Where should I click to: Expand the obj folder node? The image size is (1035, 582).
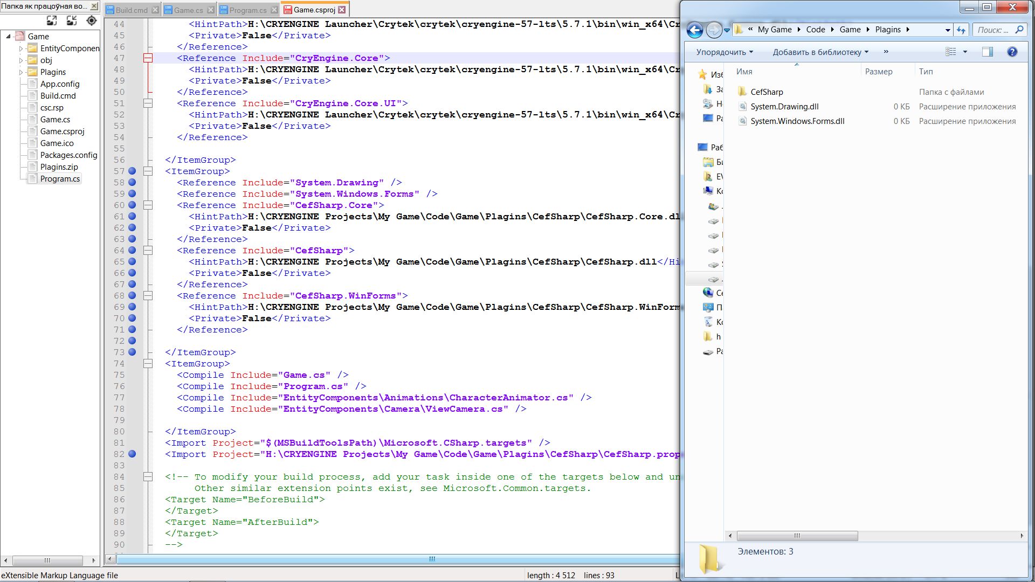[x=21, y=60]
